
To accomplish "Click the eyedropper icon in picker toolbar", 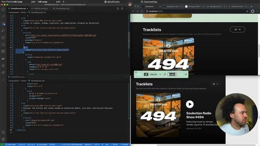I will pos(165,74).
